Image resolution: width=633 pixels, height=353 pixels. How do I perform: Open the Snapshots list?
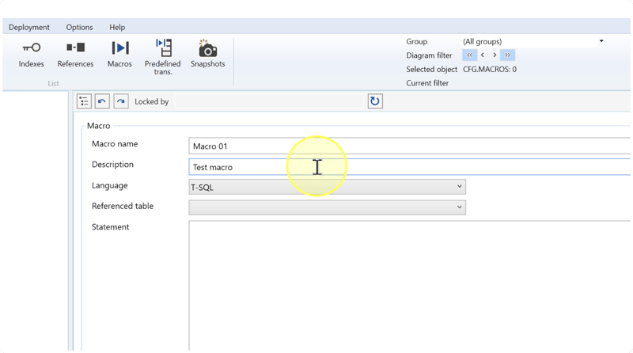click(208, 54)
